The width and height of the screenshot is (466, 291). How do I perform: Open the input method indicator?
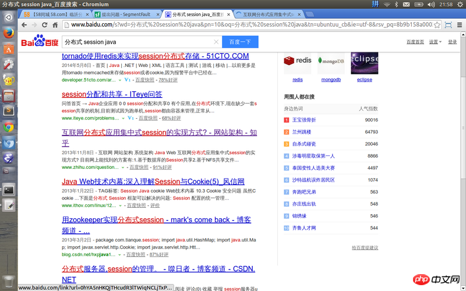(376, 4)
